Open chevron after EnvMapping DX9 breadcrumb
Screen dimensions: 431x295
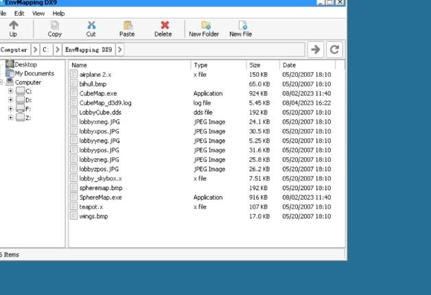(120, 49)
